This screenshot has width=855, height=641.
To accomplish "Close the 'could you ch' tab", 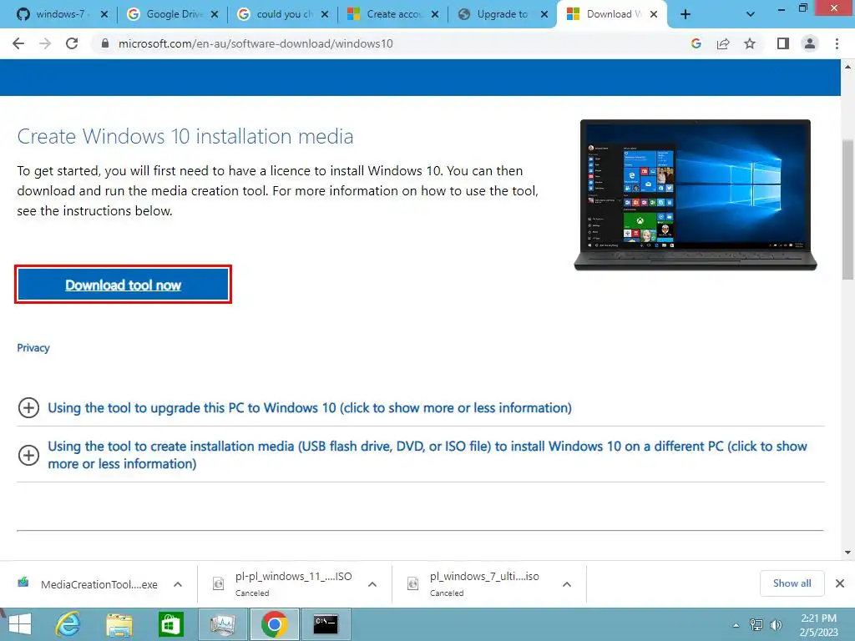I will (x=325, y=15).
